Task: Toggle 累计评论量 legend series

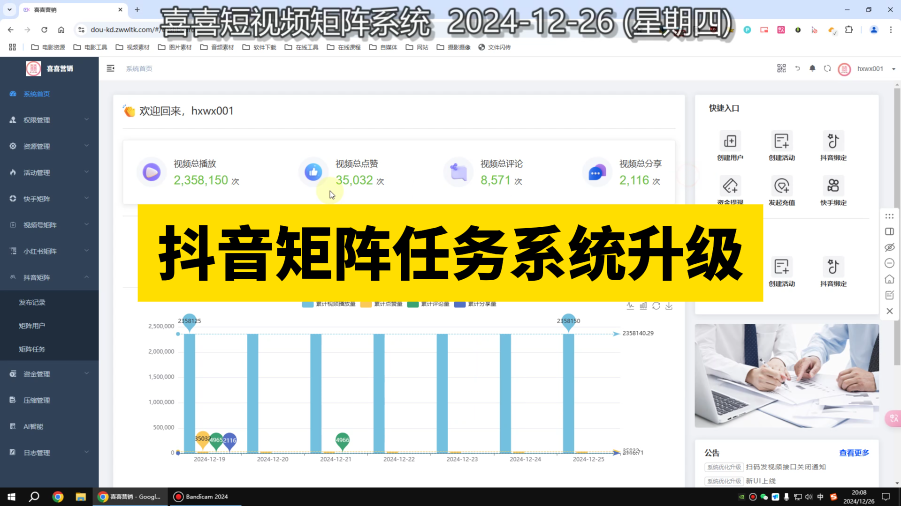Action: tap(428, 304)
